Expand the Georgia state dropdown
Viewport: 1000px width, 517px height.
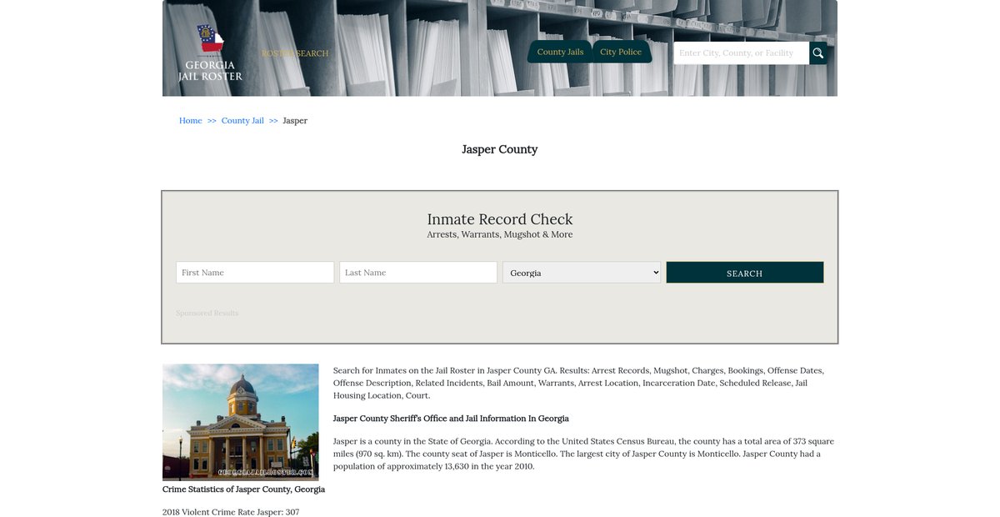(582, 273)
